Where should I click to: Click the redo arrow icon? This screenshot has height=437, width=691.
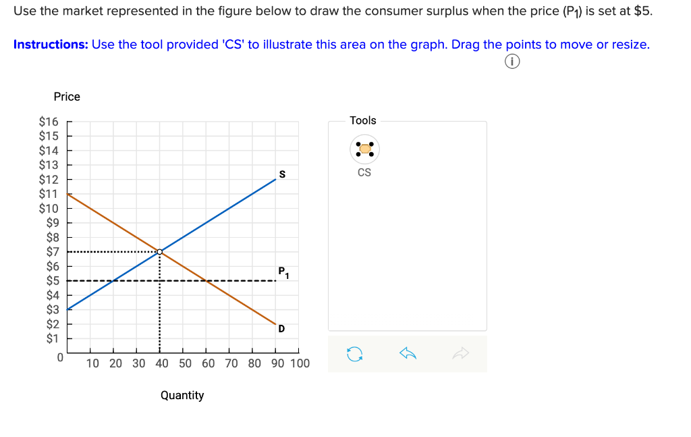pyautogui.click(x=462, y=354)
